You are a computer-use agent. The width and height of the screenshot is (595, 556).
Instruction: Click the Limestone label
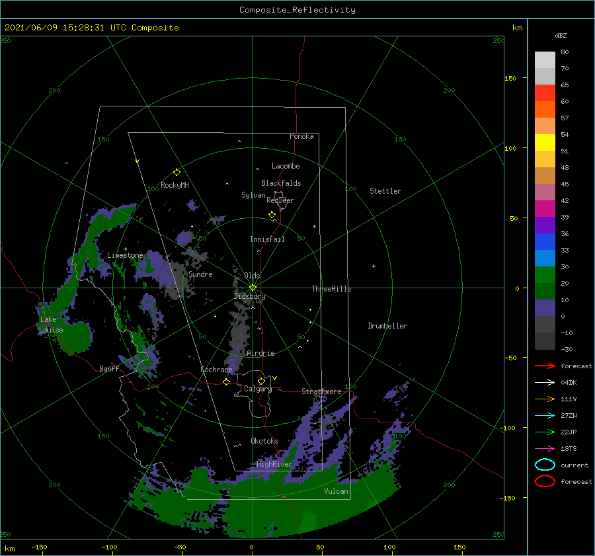[x=125, y=255]
